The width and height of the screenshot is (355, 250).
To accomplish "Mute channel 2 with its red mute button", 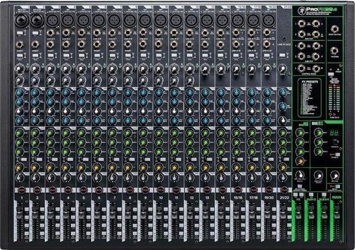I will (x=37, y=190).
